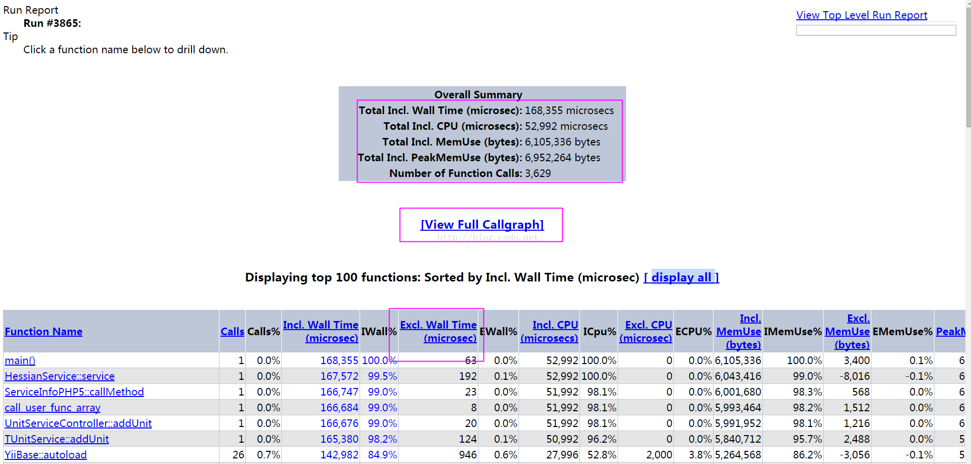The image size is (971, 464).
Task: Select Number of Function Calls summary line
Action: tap(470, 173)
